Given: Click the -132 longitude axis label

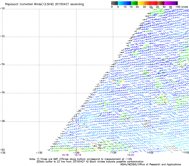Looking at the screenshot, I should [39, 153].
